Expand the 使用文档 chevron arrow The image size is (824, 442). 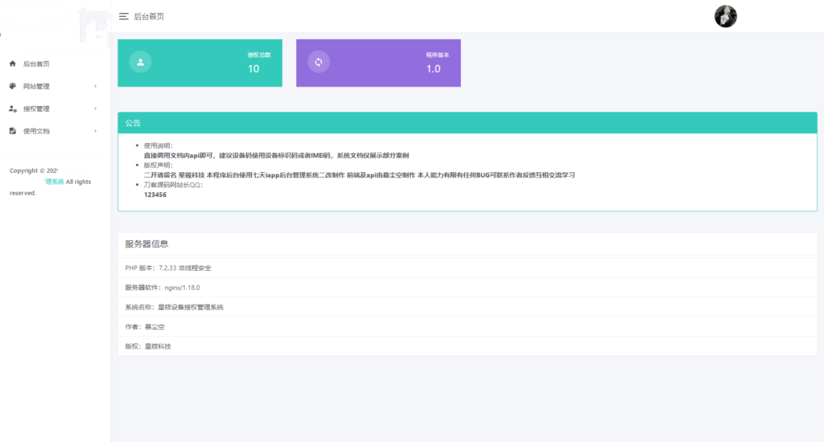(x=95, y=131)
